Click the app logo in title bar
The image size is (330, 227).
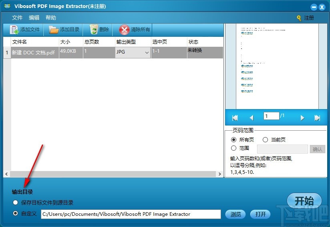[x=7, y=6]
